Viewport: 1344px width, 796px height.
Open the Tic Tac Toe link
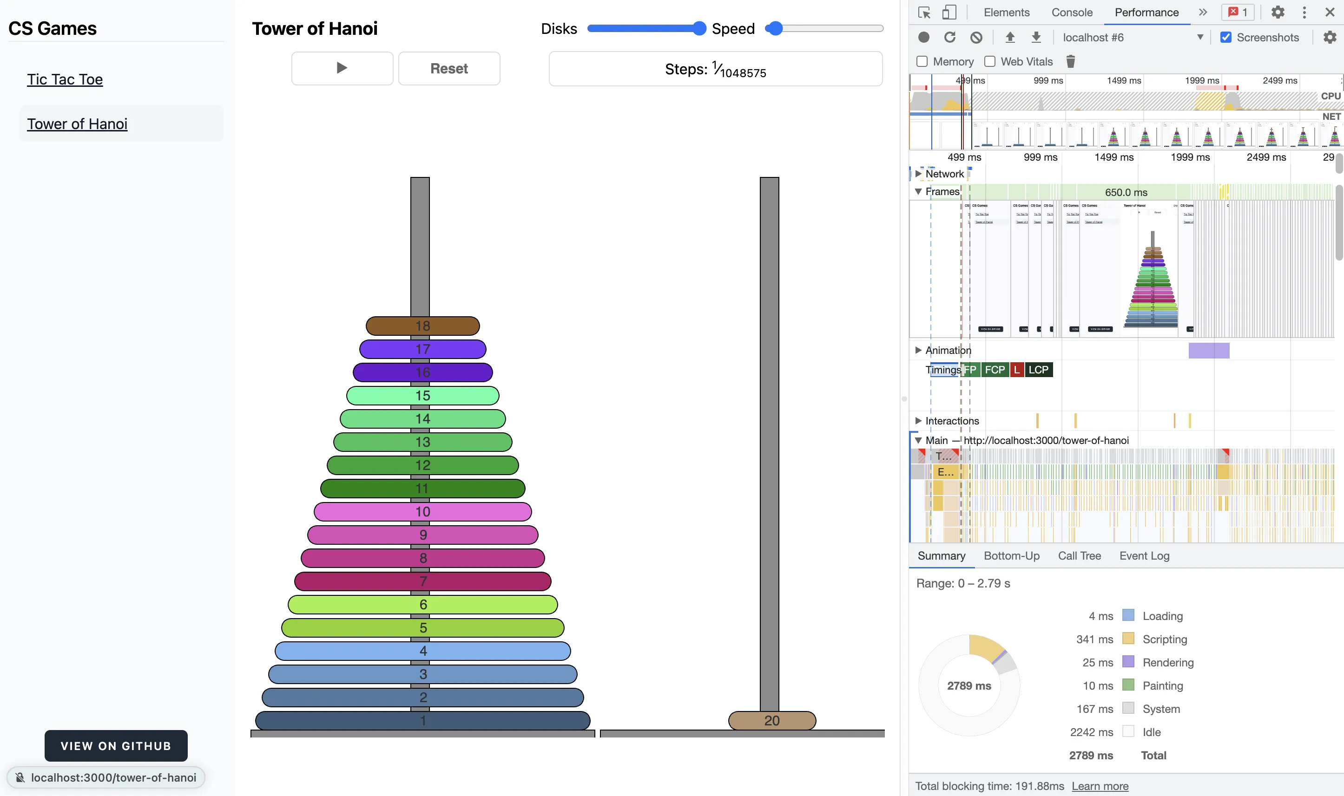(x=65, y=79)
